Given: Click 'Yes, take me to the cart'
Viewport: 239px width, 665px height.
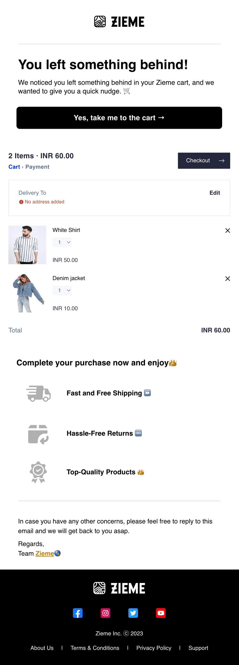Looking at the screenshot, I should [x=119, y=118].
